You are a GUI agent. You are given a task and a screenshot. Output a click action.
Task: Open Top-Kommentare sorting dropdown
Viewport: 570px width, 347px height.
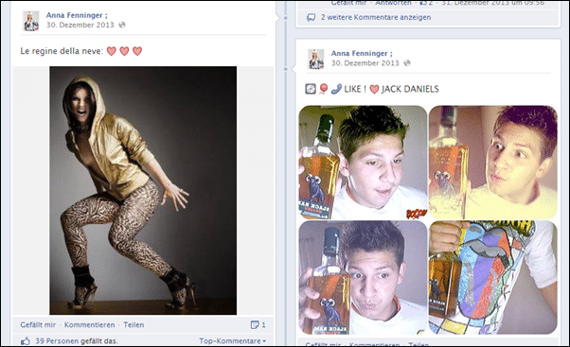[232, 341]
